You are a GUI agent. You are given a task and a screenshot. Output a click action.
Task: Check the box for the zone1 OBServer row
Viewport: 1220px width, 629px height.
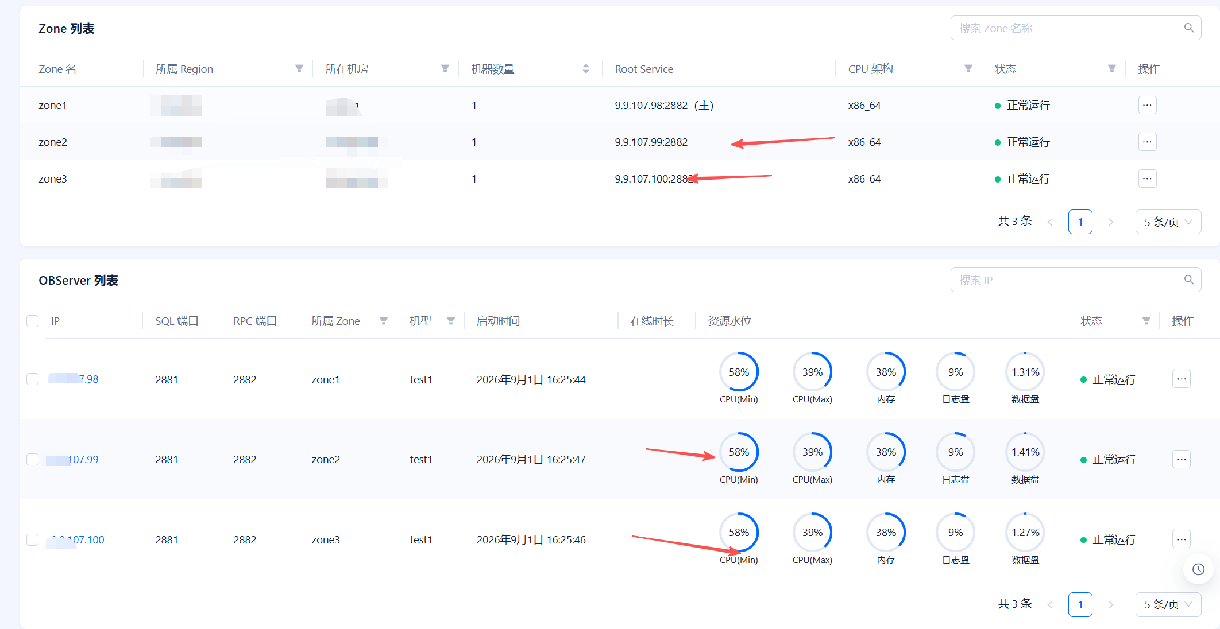coord(33,379)
